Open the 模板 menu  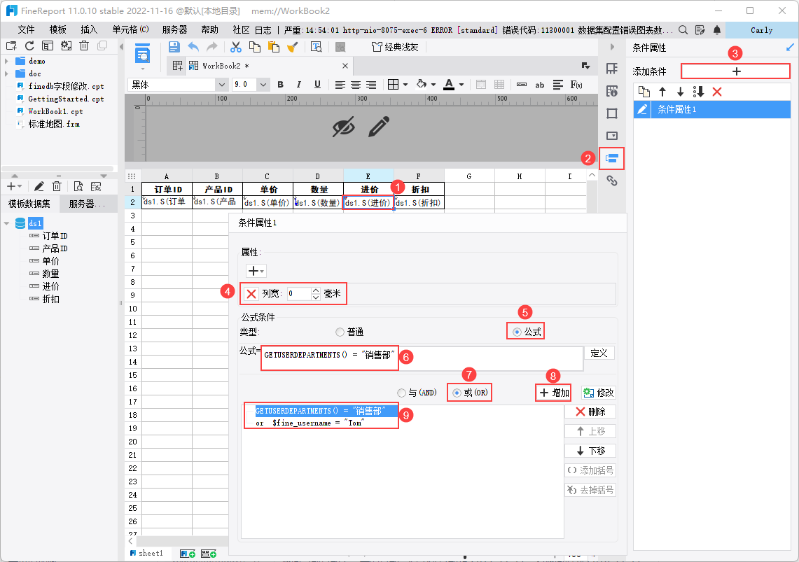(x=57, y=30)
